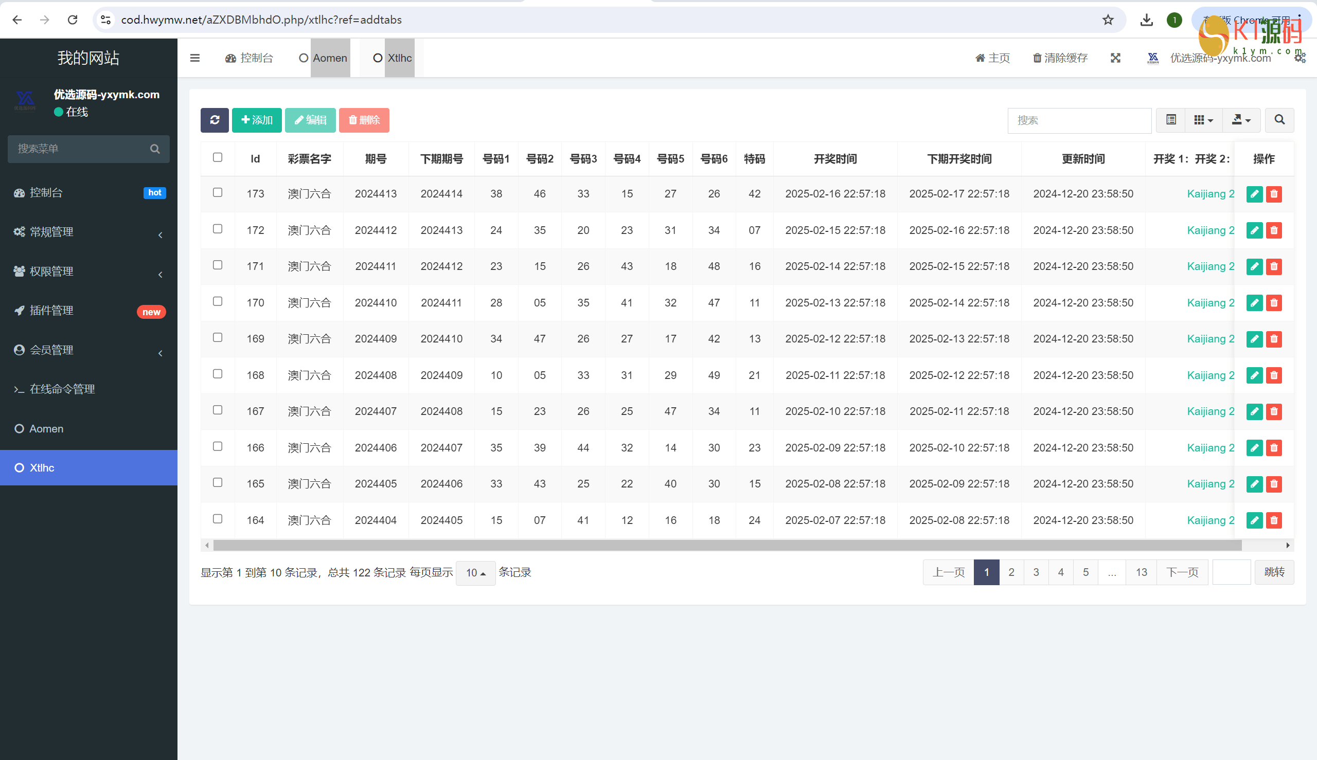Screen dimensions: 1317x760
Task: Toggle the table card view icon
Action: tap(1171, 120)
